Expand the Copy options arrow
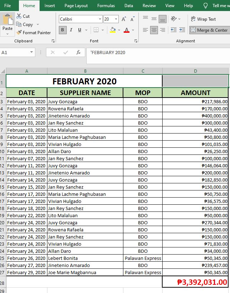 (x=38, y=25)
